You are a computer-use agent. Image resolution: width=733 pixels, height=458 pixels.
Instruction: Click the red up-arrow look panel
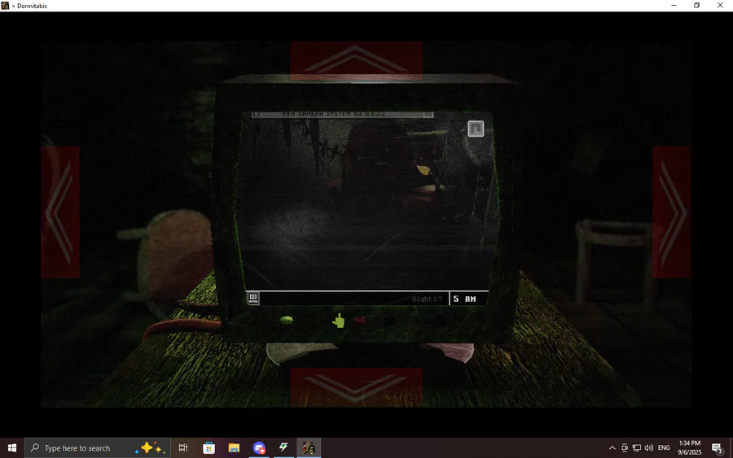click(356, 60)
